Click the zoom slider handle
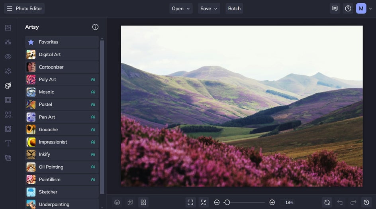The height and width of the screenshot is (209, 376). pyautogui.click(x=227, y=202)
